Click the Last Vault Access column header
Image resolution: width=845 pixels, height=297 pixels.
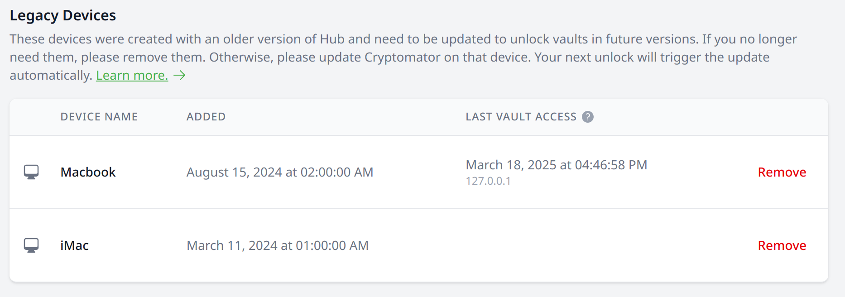pyautogui.click(x=521, y=117)
